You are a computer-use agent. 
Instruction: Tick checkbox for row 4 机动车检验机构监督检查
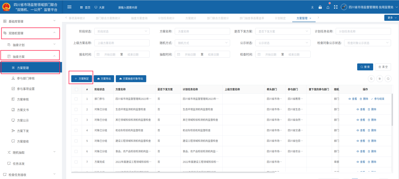pyautogui.click(x=76, y=130)
